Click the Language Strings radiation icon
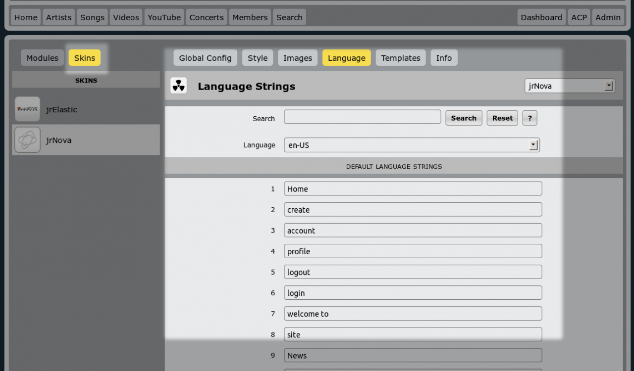634x371 pixels. click(x=178, y=86)
